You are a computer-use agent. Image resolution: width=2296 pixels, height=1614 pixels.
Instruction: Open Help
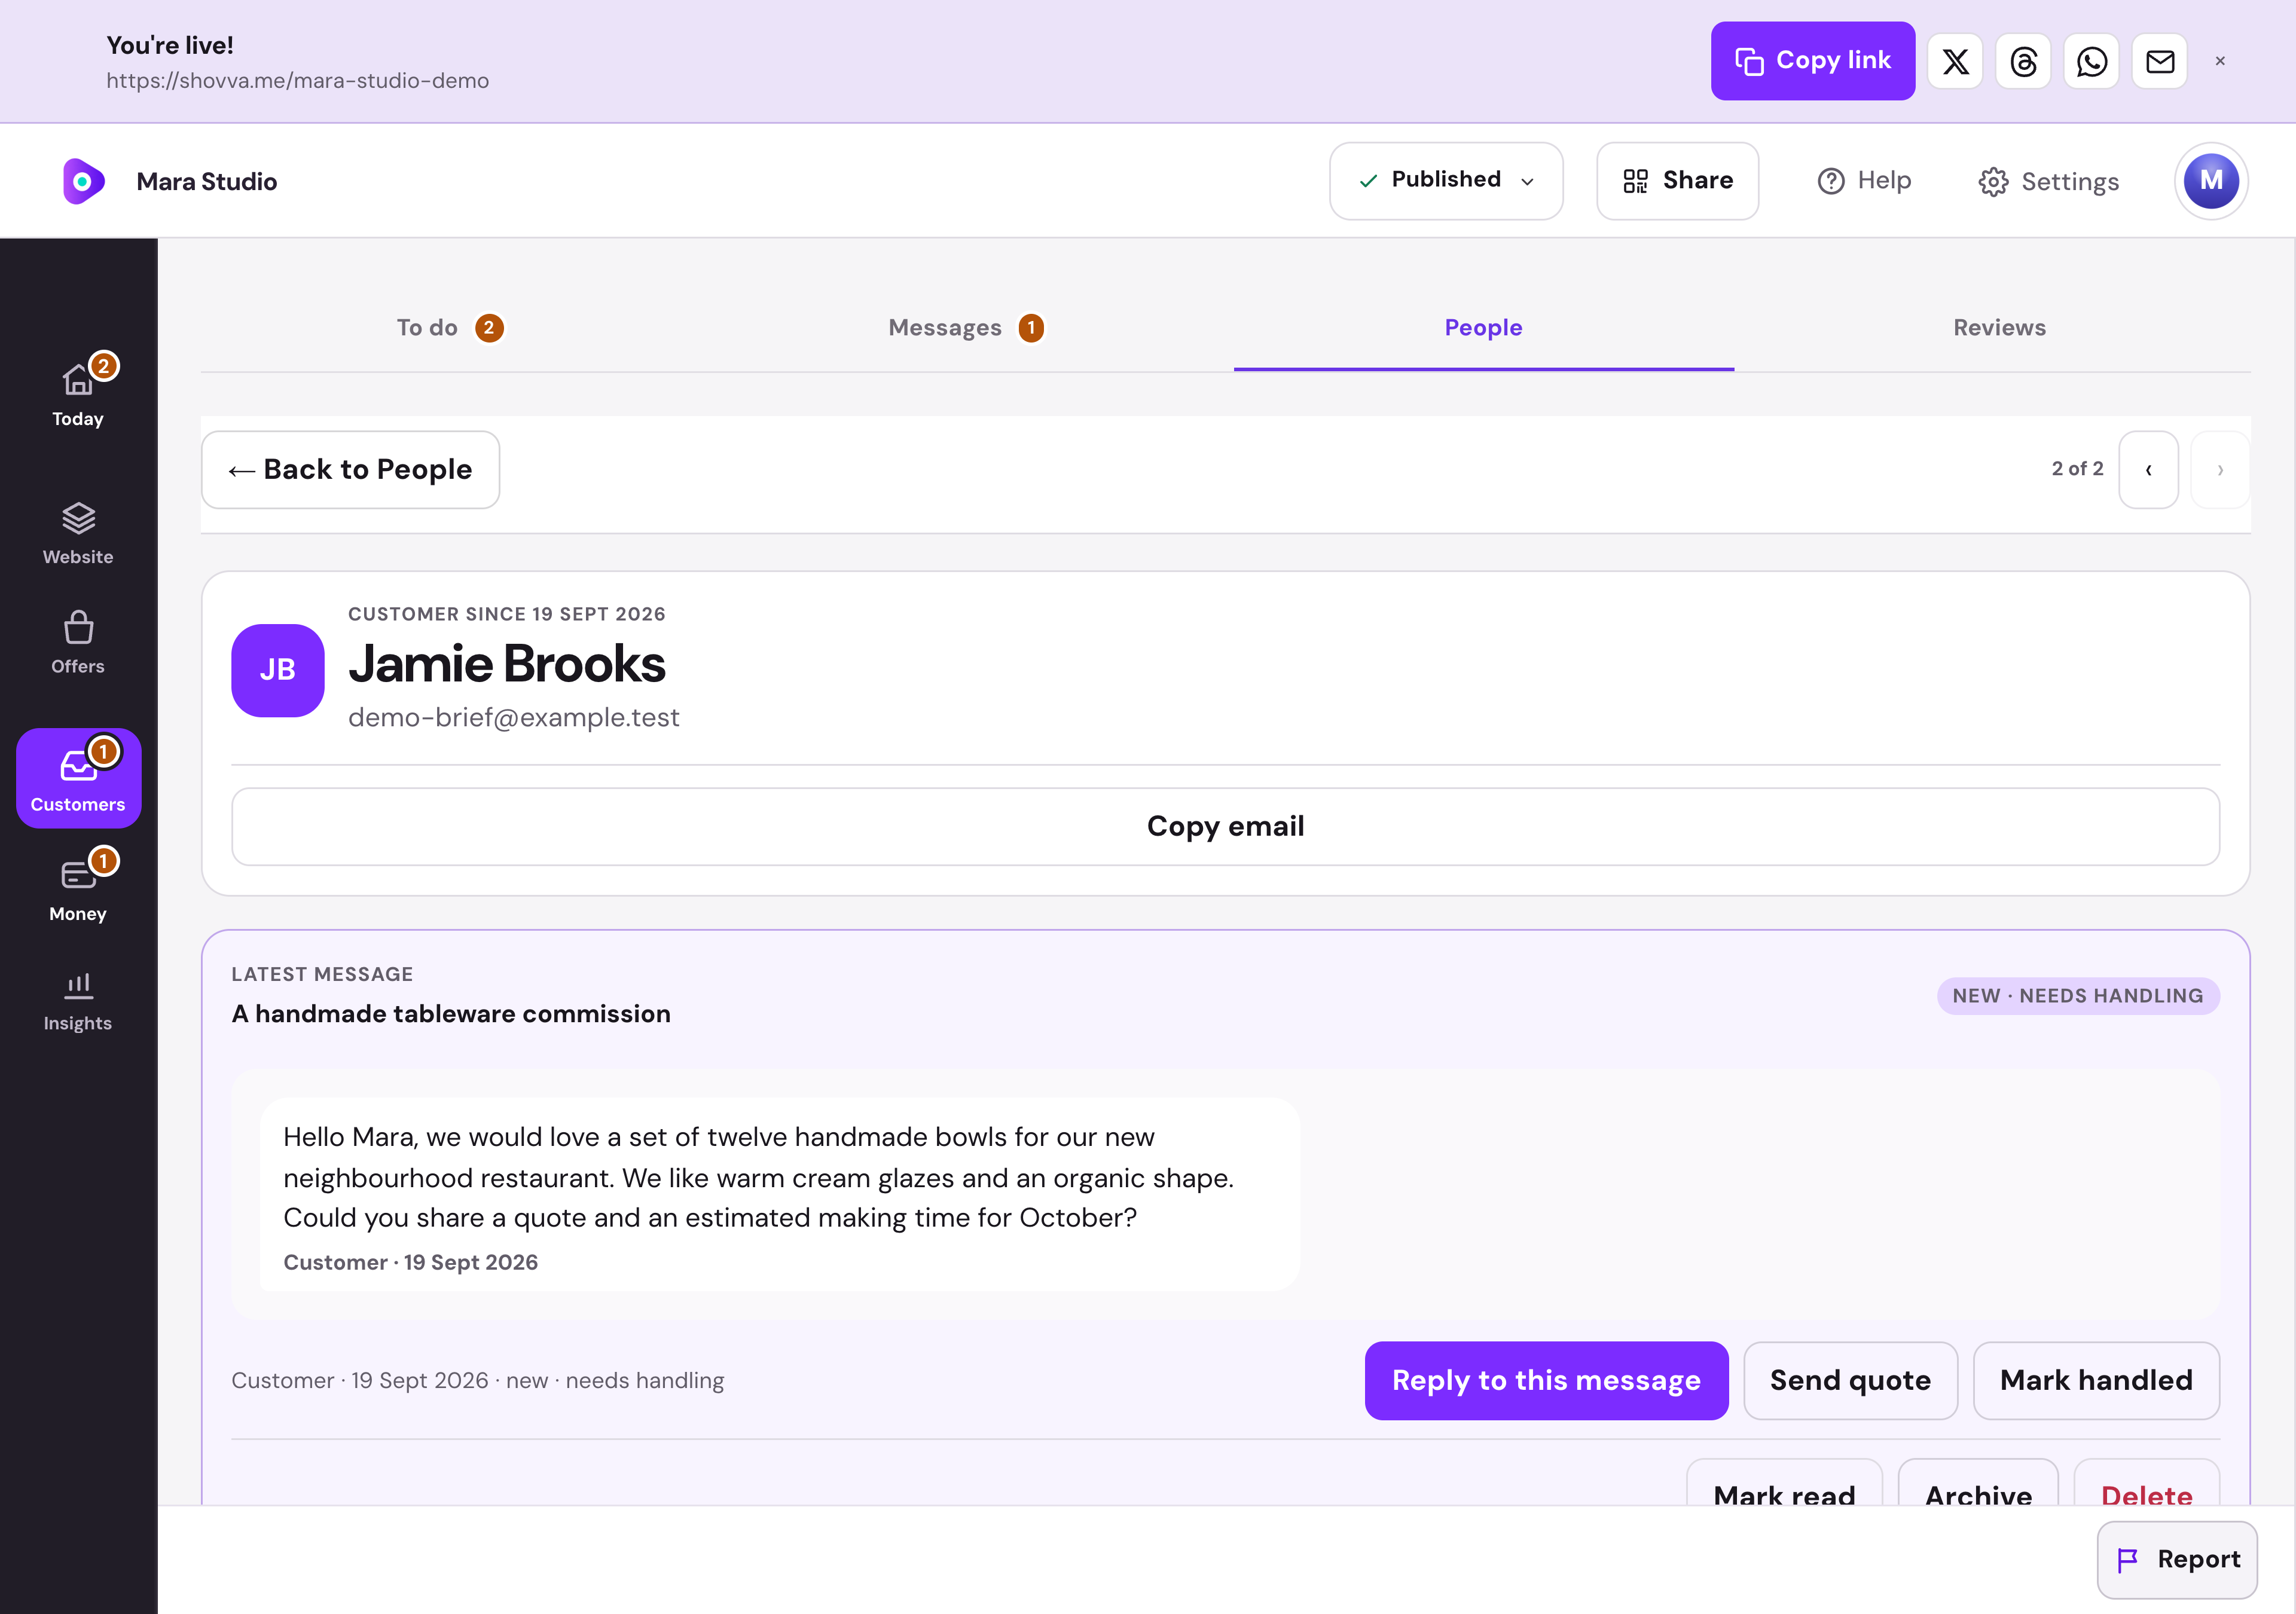click(1864, 181)
